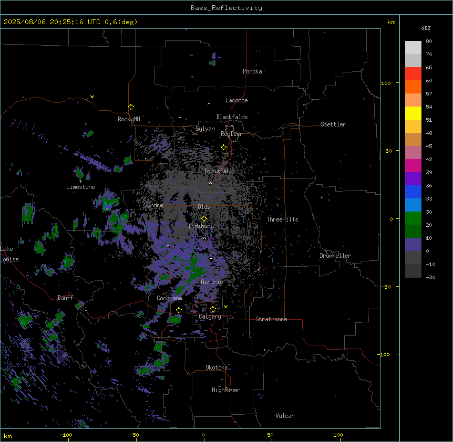This screenshot has height=442, width=453.
Task: Click the Drumheller label
Action: pos(335,256)
